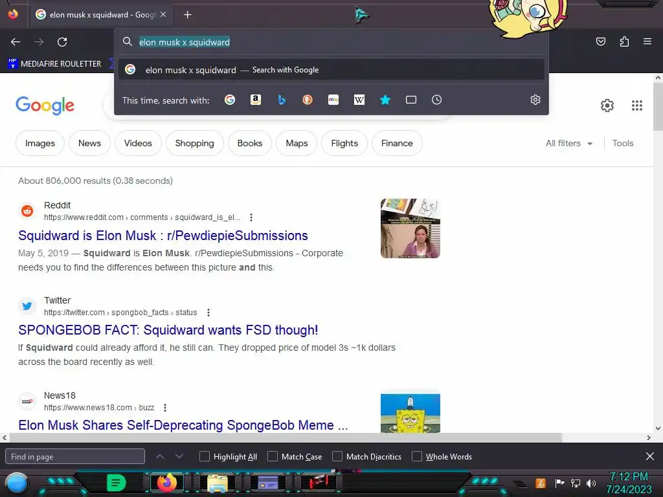Open Squidward is Elon Musk Reddit link
Viewport: 663px width, 497px height.
pyautogui.click(x=163, y=236)
